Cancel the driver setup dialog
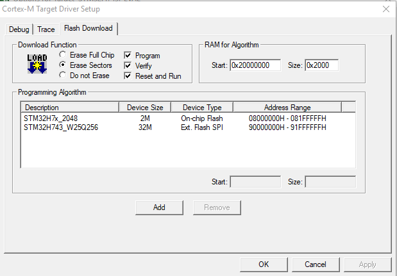This screenshot has width=397, height=276. point(316,264)
